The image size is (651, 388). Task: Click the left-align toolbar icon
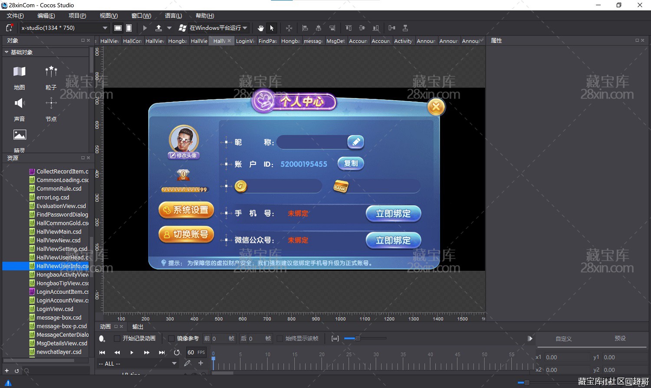pos(305,28)
